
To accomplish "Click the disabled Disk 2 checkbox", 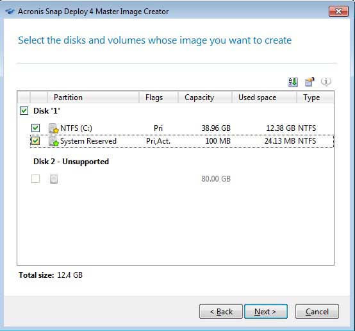I will [x=35, y=178].
